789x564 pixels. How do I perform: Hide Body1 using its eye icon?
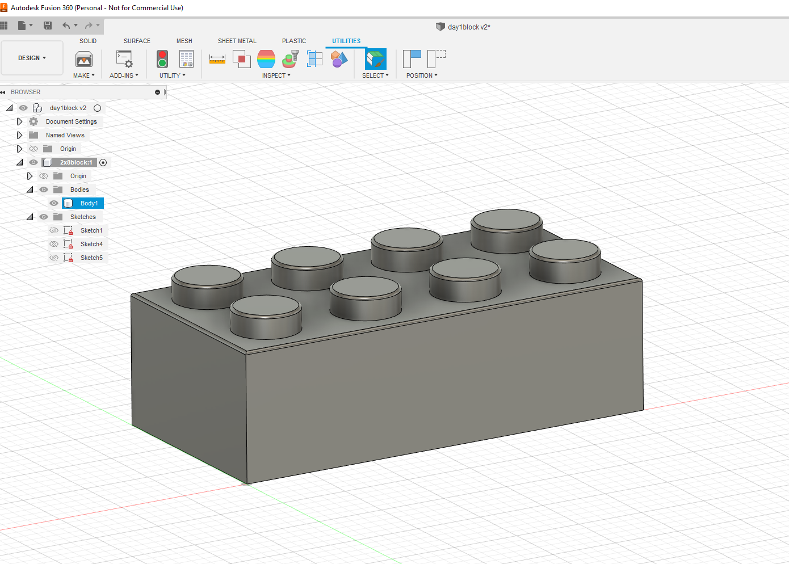tap(54, 203)
